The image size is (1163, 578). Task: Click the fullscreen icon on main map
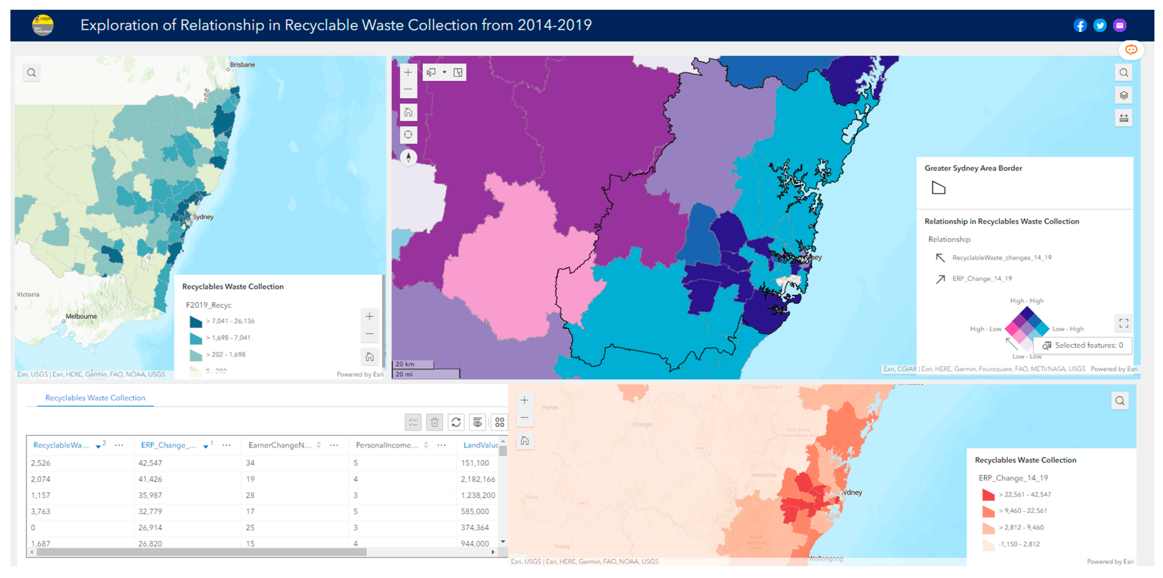click(1124, 323)
